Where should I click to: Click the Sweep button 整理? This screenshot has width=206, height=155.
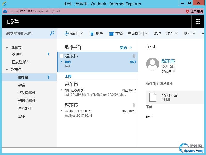(157, 33)
